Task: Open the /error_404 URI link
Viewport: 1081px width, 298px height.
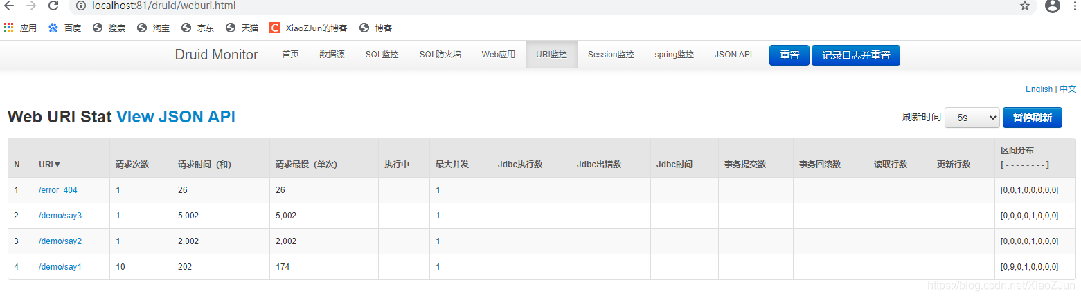Action: (58, 190)
